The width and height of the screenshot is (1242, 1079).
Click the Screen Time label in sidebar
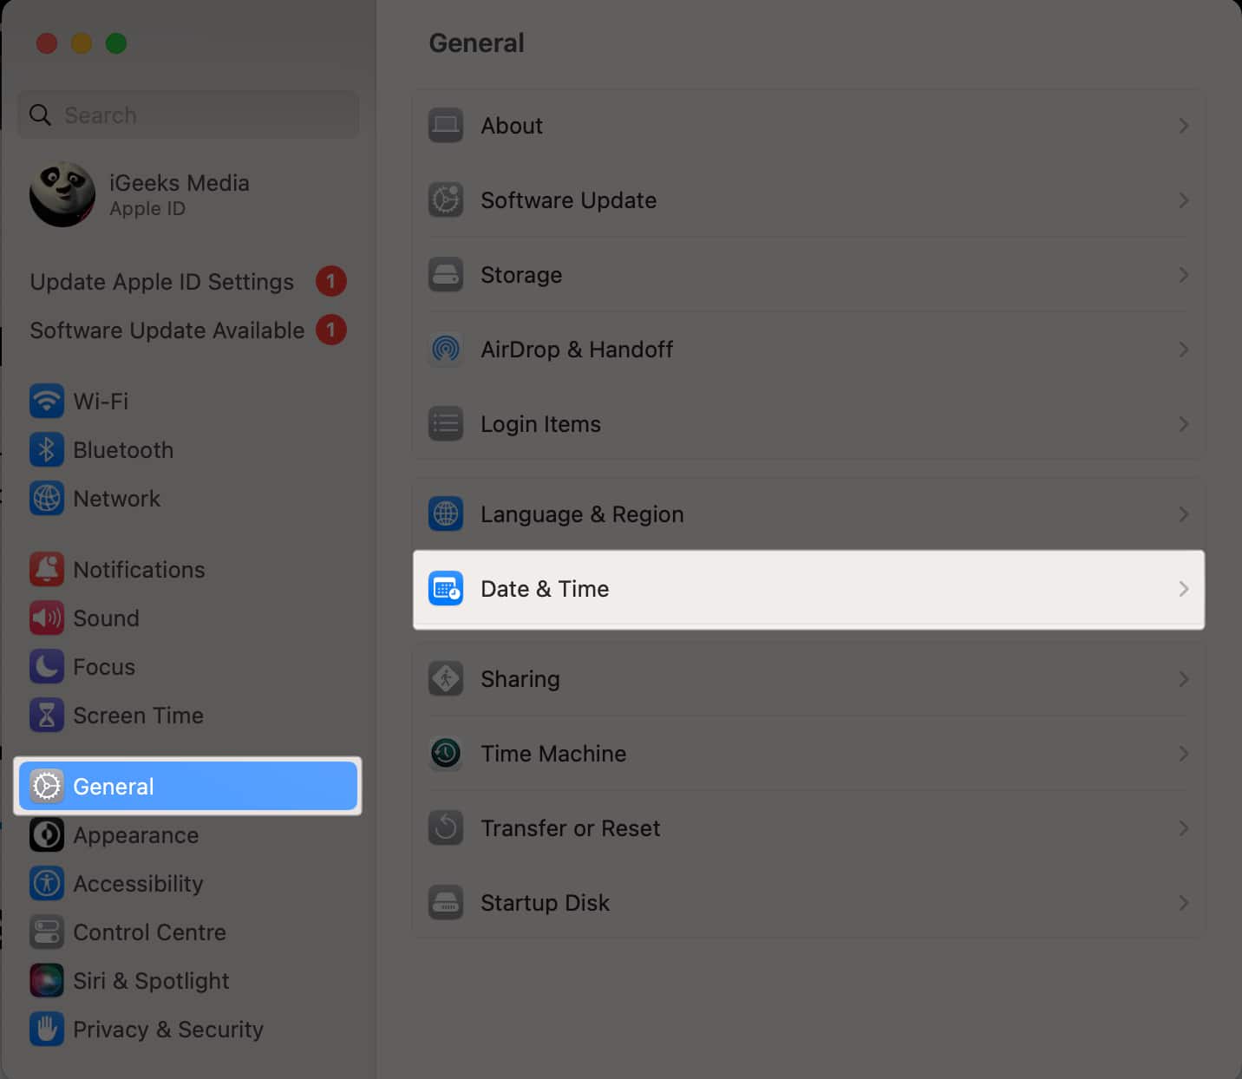tap(138, 715)
